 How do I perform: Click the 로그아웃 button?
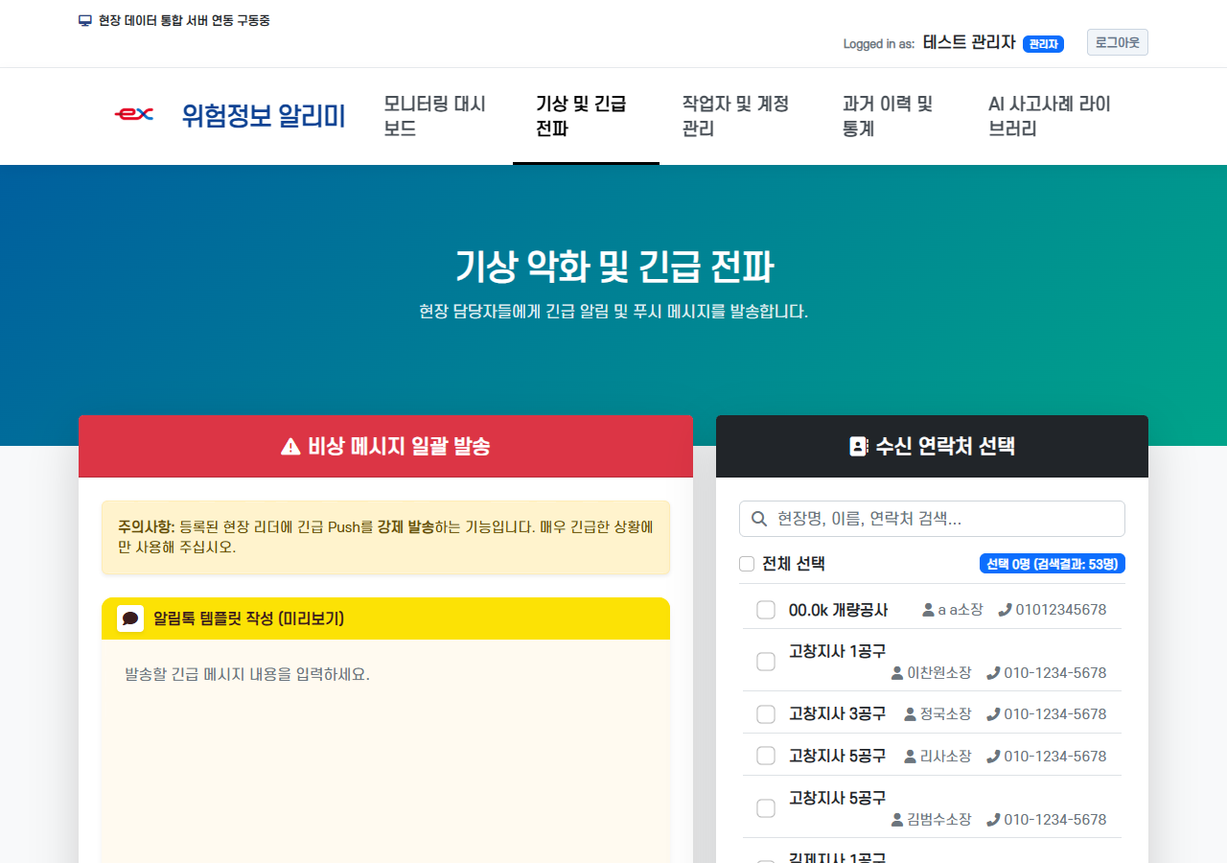(1118, 42)
